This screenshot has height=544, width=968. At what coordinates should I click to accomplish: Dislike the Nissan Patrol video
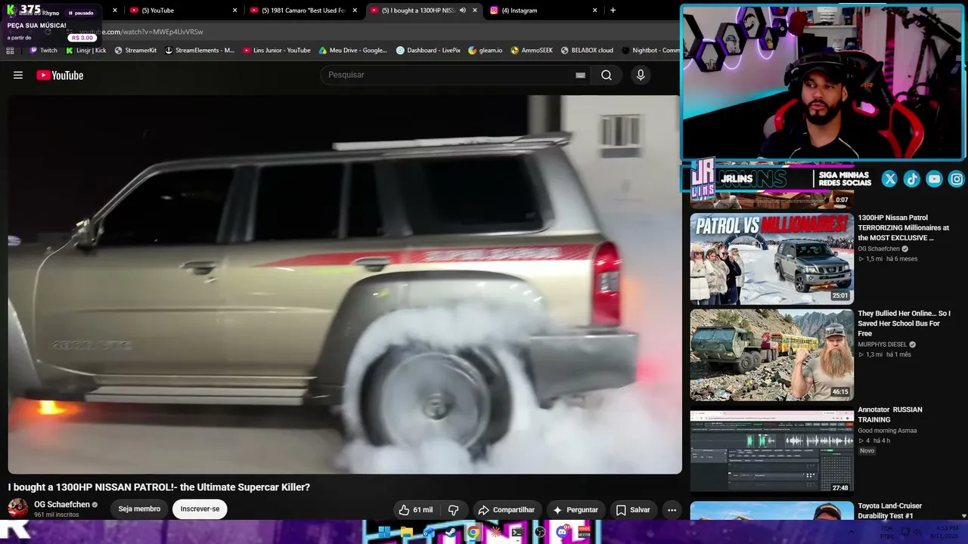(x=454, y=510)
